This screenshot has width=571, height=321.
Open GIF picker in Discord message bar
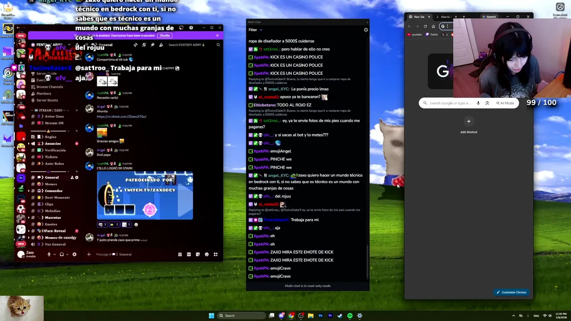point(189,254)
